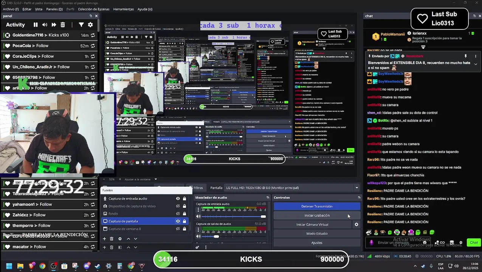This screenshot has width=482, height=272.
Task: Mute Captura de entrada audio in mixer
Action: coord(198,216)
